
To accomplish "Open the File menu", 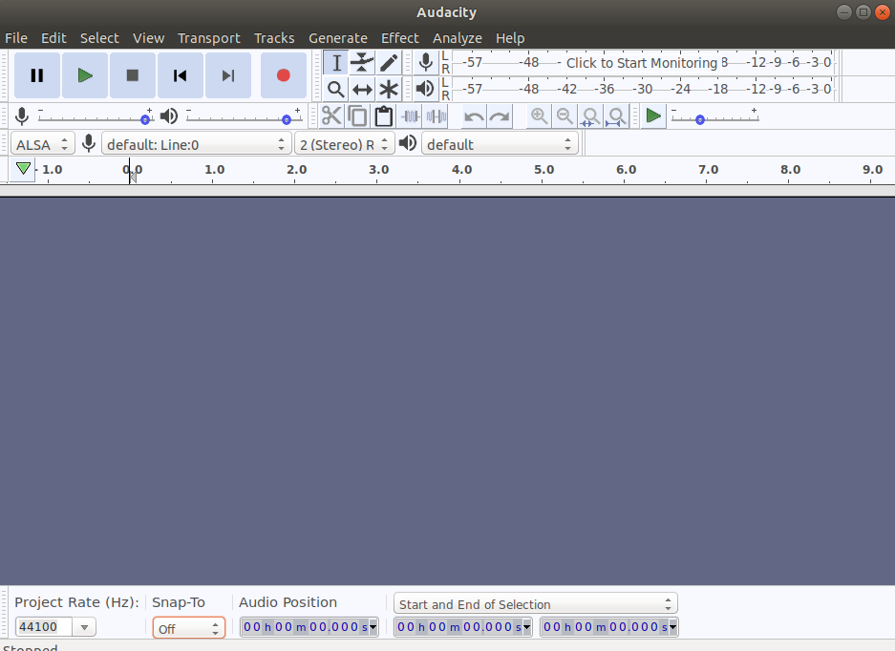I will [x=16, y=38].
